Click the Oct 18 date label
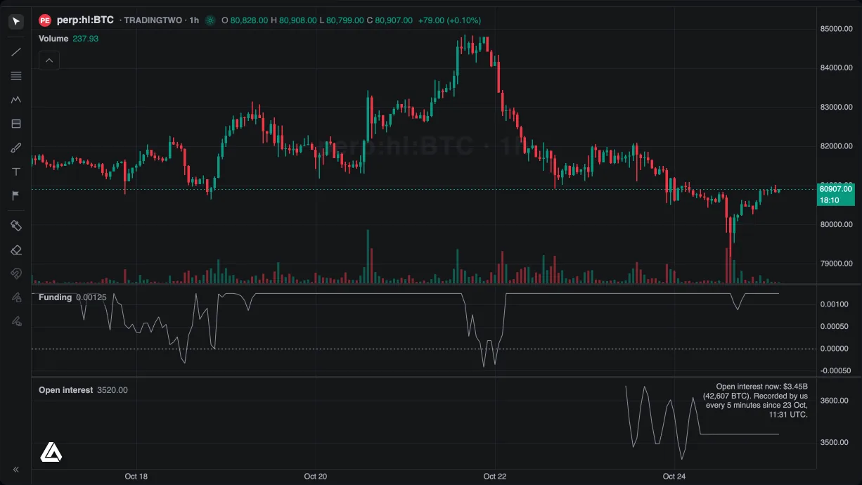This screenshot has height=485, width=862. coord(136,477)
